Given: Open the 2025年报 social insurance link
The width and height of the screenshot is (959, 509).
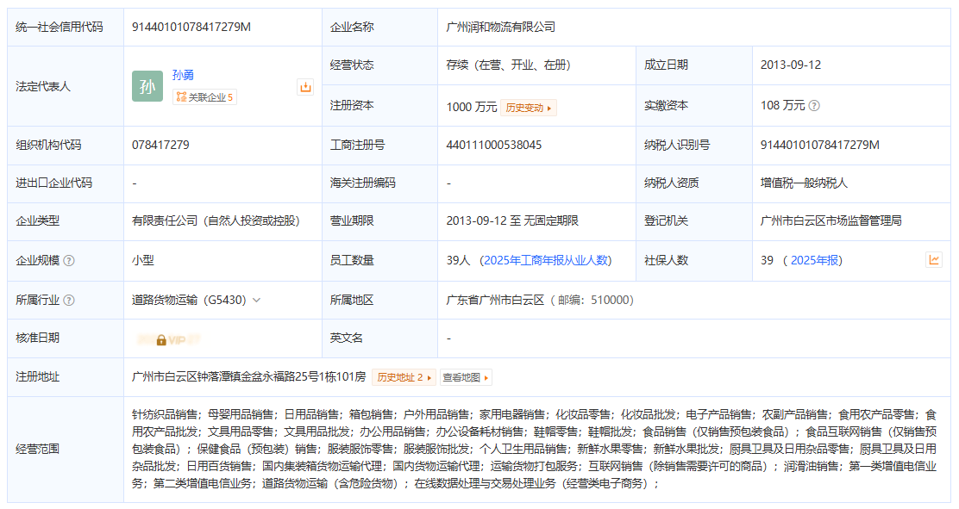Looking at the screenshot, I should 815,260.
